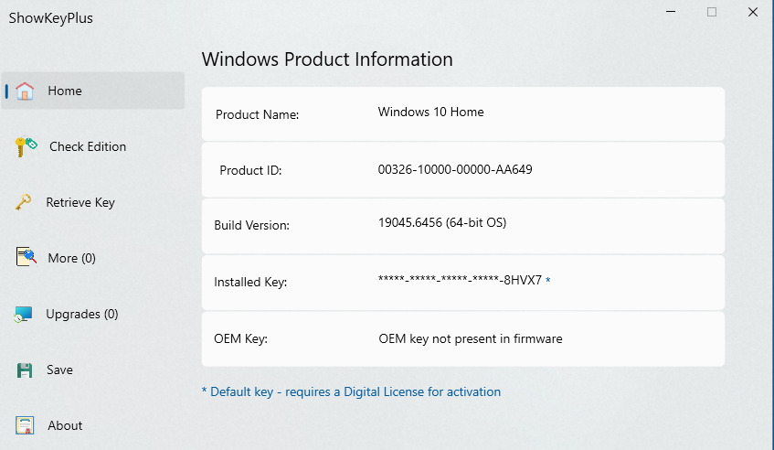
Task: Go to Retrieve Key section
Action: (x=80, y=202)
